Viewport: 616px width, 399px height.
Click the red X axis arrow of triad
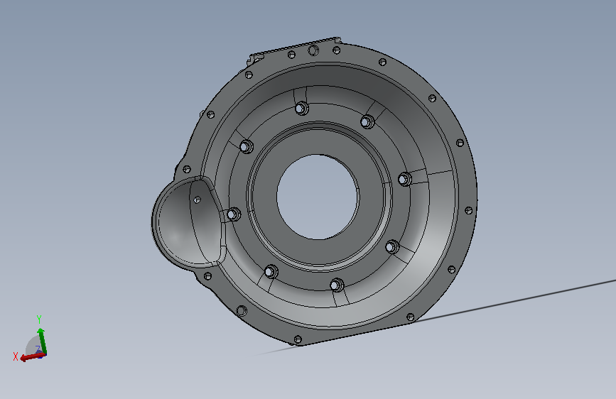[31, 357]
